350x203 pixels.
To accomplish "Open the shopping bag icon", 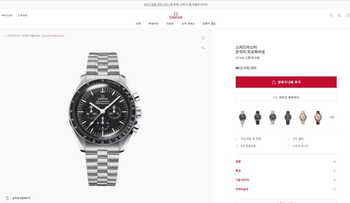I will click(348, 15).
